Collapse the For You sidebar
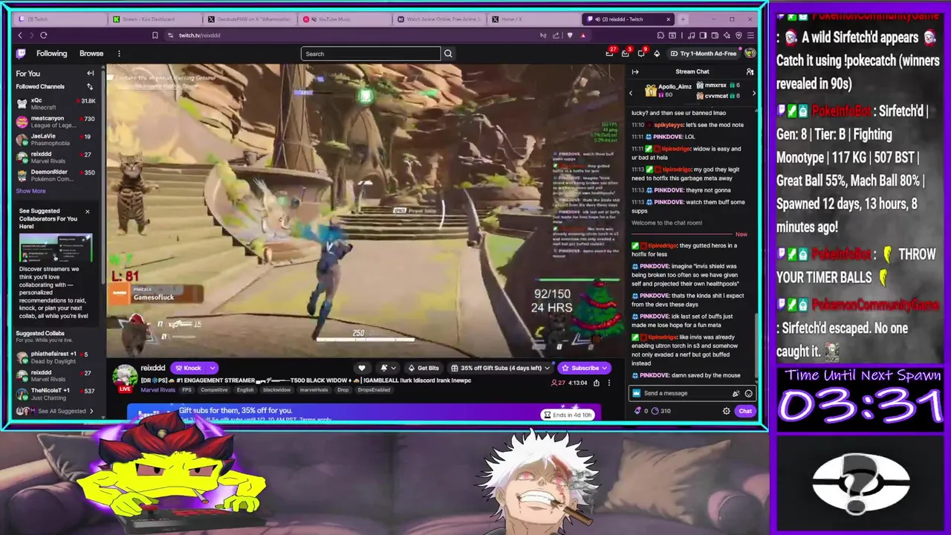Screen dimensions: 951x535 91,74
